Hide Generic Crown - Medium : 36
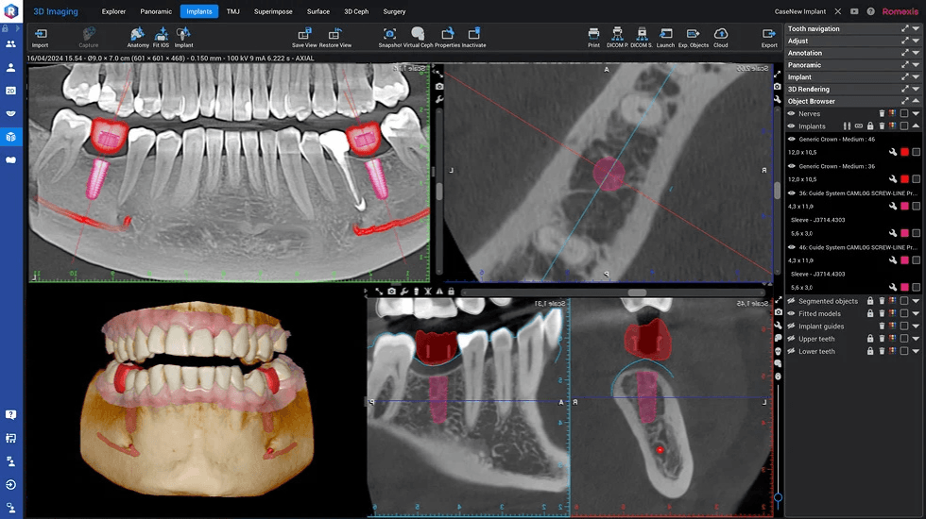 tap(792, 166)
